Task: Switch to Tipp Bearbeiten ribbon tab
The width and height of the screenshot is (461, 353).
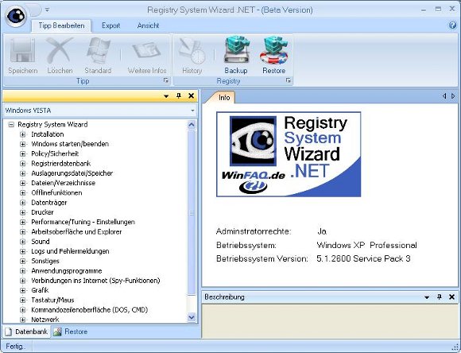Action: pos(61,25)
